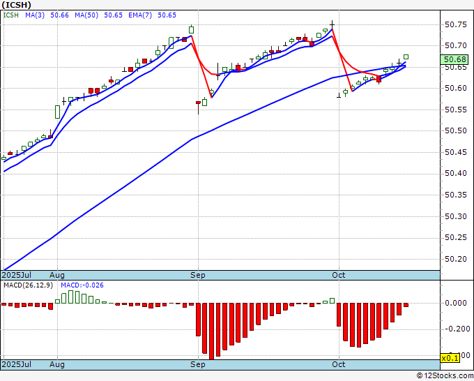Click the Sep label on price chart axis
The image size is (474, 381).
(198, 275)
